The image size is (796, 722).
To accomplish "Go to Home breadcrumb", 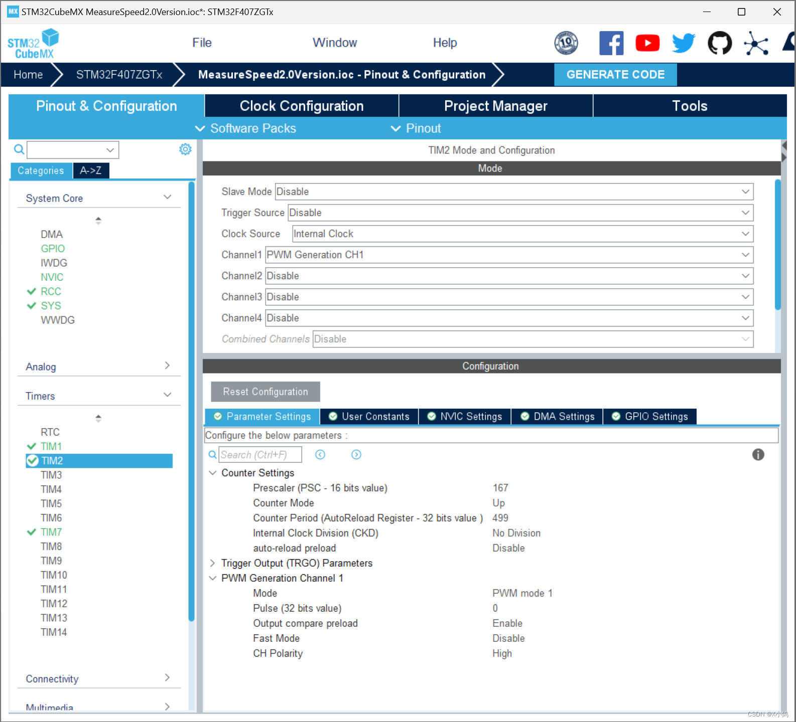I will click(28, 75).
